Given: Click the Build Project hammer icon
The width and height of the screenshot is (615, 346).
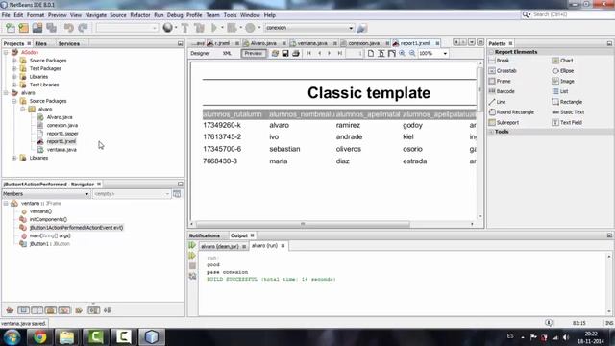Looking at the screenshot, I should [x=184, y=28].
